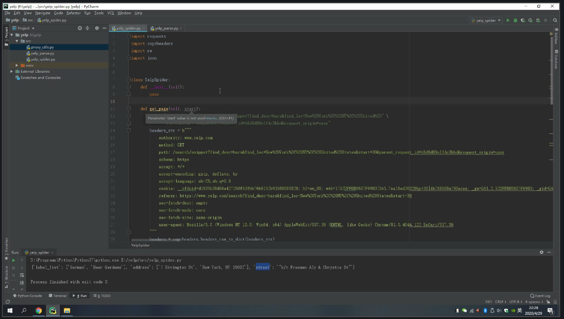
Task: Open Search Everywhere magnifier icon
Action: pos(554,20)
